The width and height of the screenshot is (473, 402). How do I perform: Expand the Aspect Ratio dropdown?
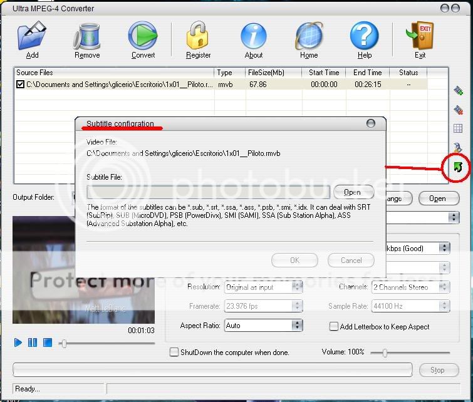(297, 326)
